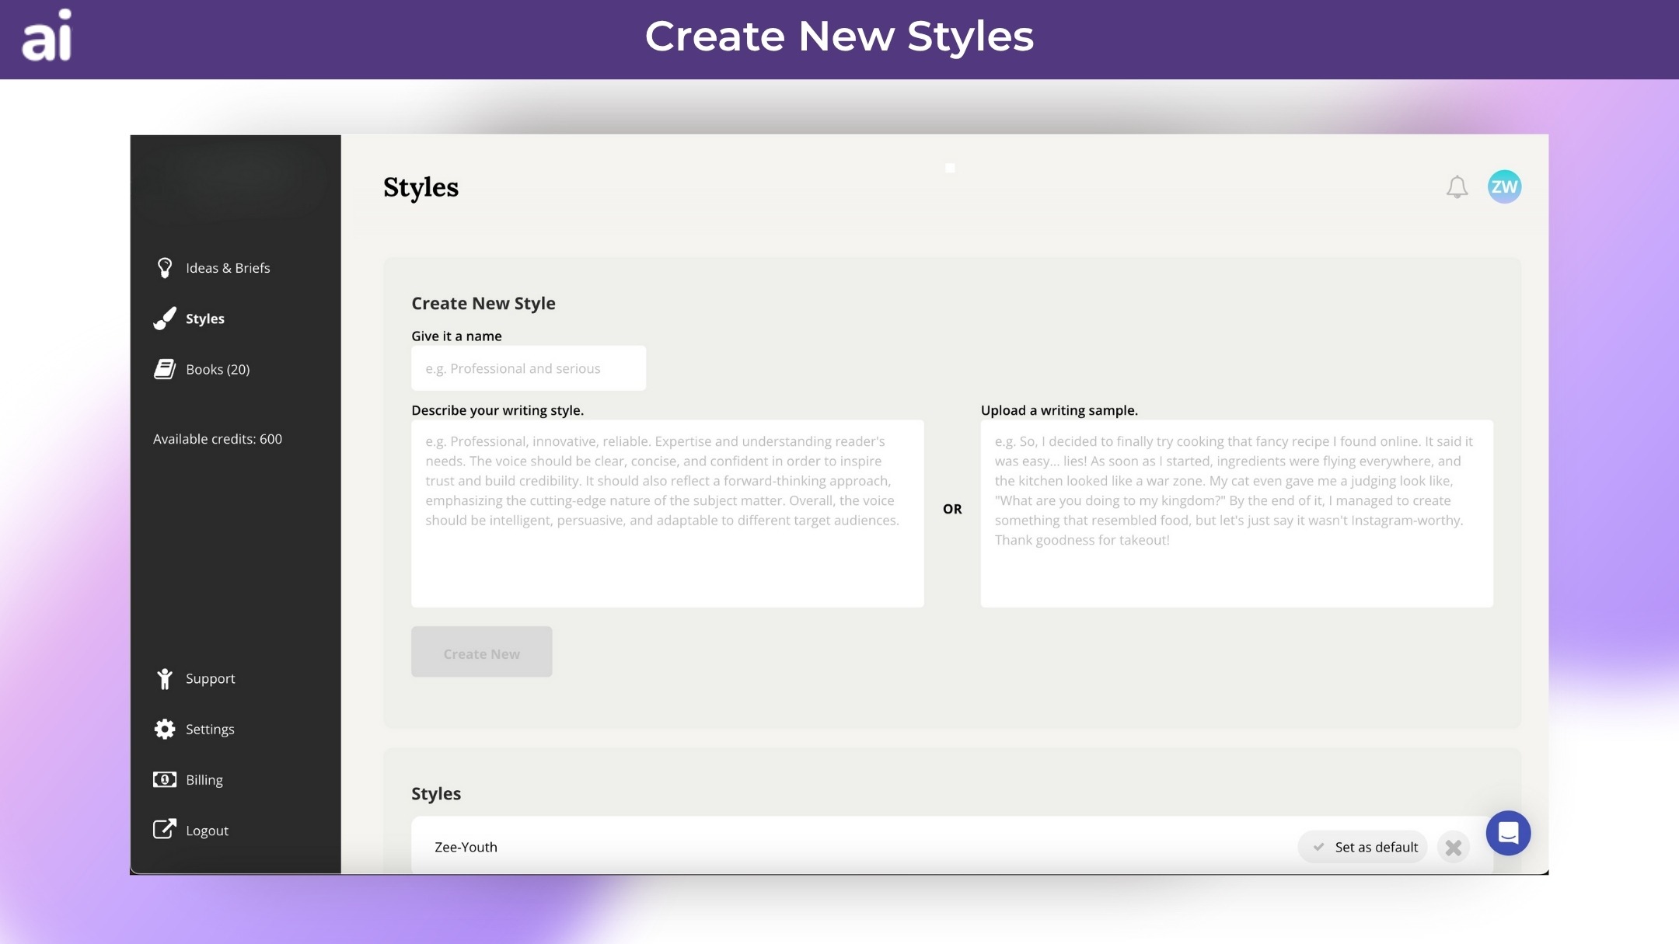The image size is (1679, 944).
Task: Click the Styles paintbrush icon in sidebar
Action: click(164, 319)
